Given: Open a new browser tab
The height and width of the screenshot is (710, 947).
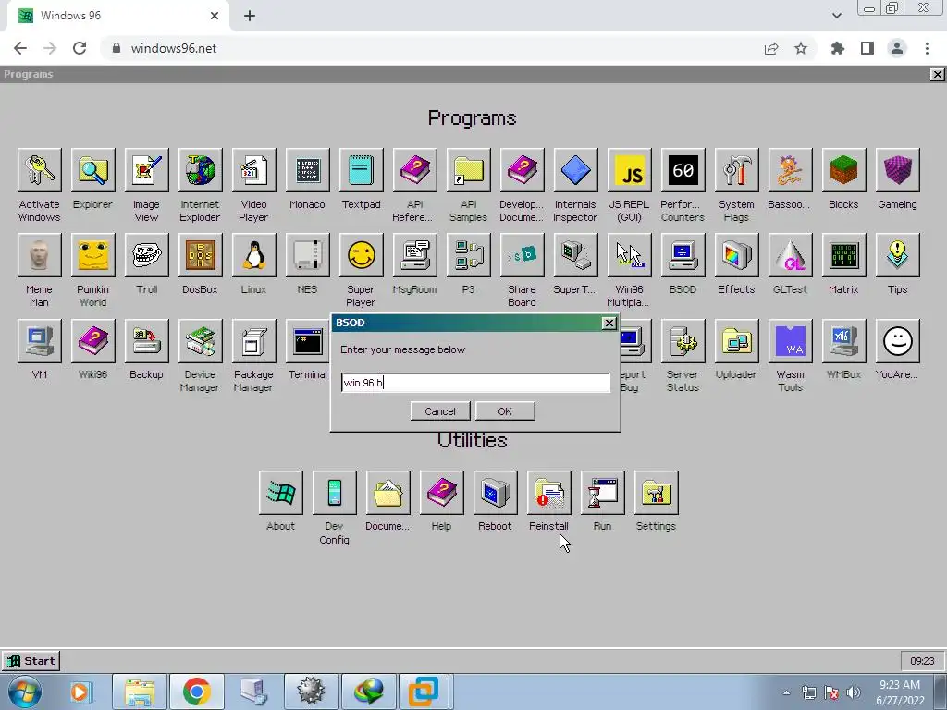Looking at the screenshot, I should [x=250, y=16].
